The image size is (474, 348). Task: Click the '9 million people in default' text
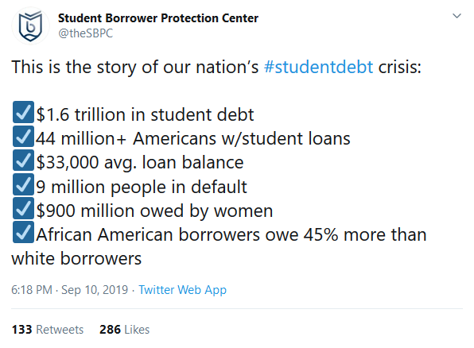pyautogui.click(x=142, y=187)
